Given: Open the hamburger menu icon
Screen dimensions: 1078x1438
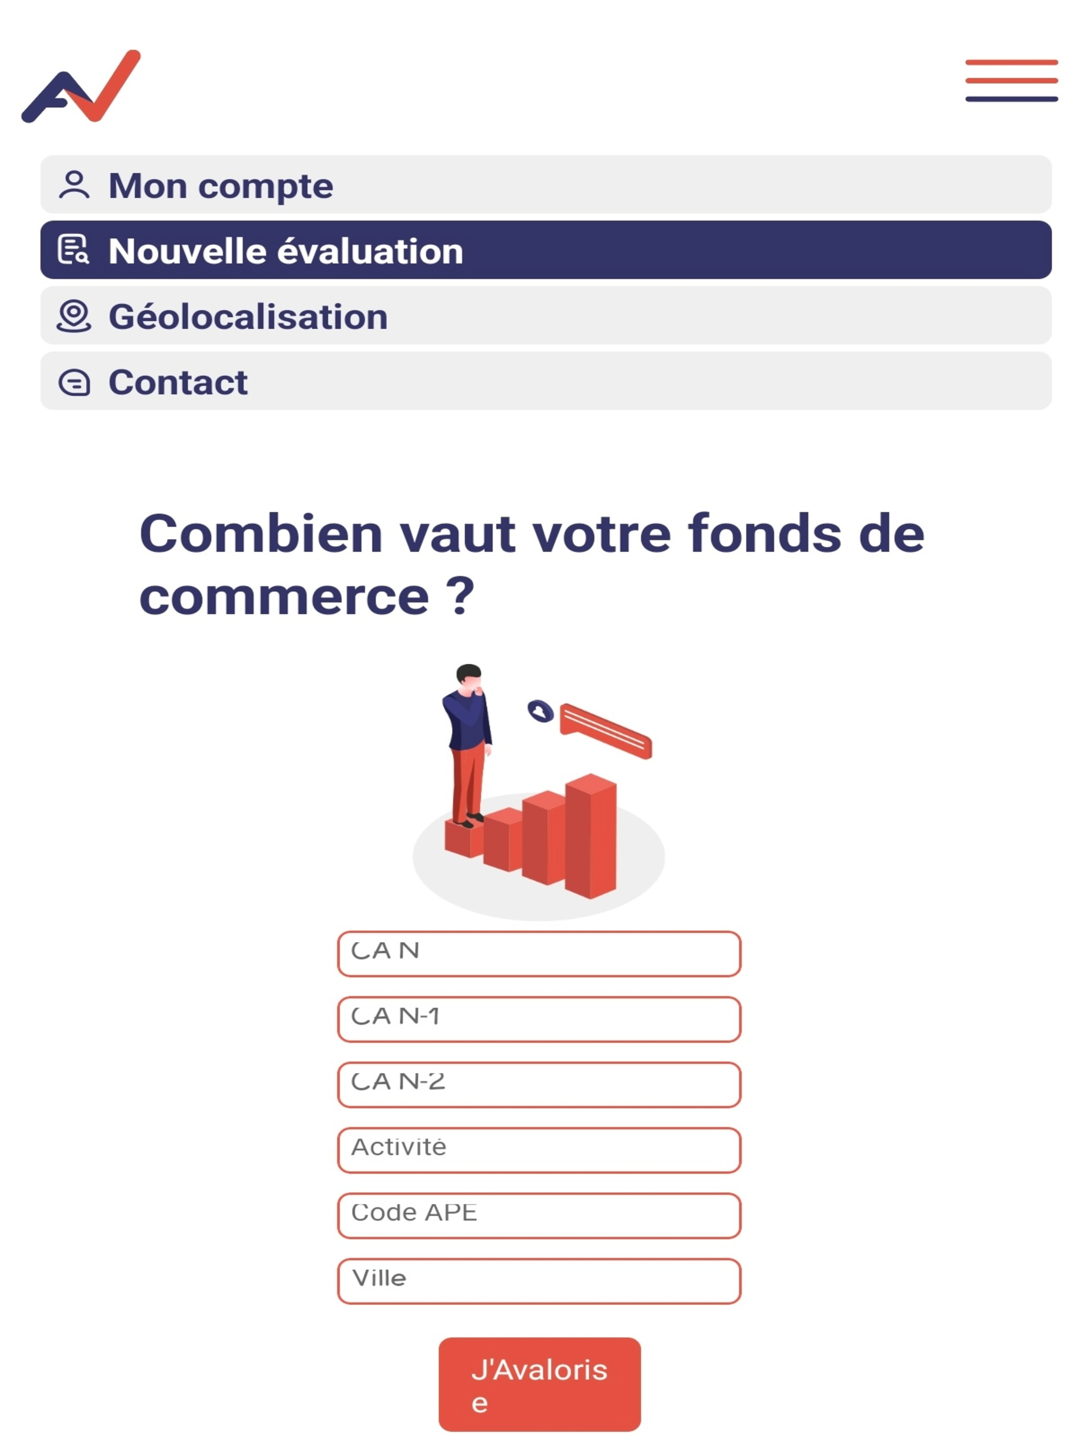Looking at the screenshot, I should click(x=1011, y=81).
